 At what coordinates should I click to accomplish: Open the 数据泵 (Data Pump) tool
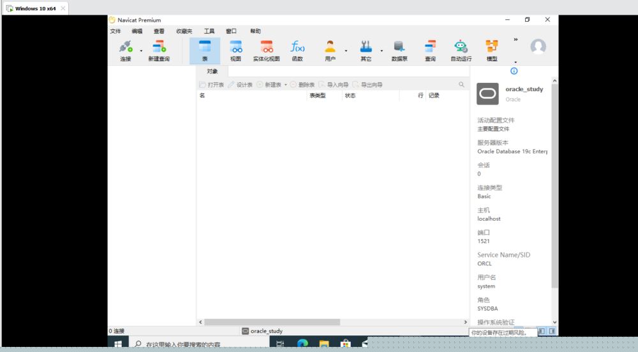[399, 50]
